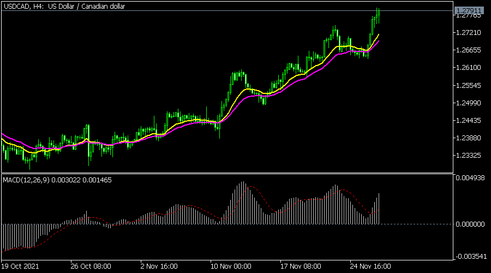The height and width of the screenshot is (273, 491).
Task: Click the 1.26100 price axis label
Action: click(x=469, y=68)
